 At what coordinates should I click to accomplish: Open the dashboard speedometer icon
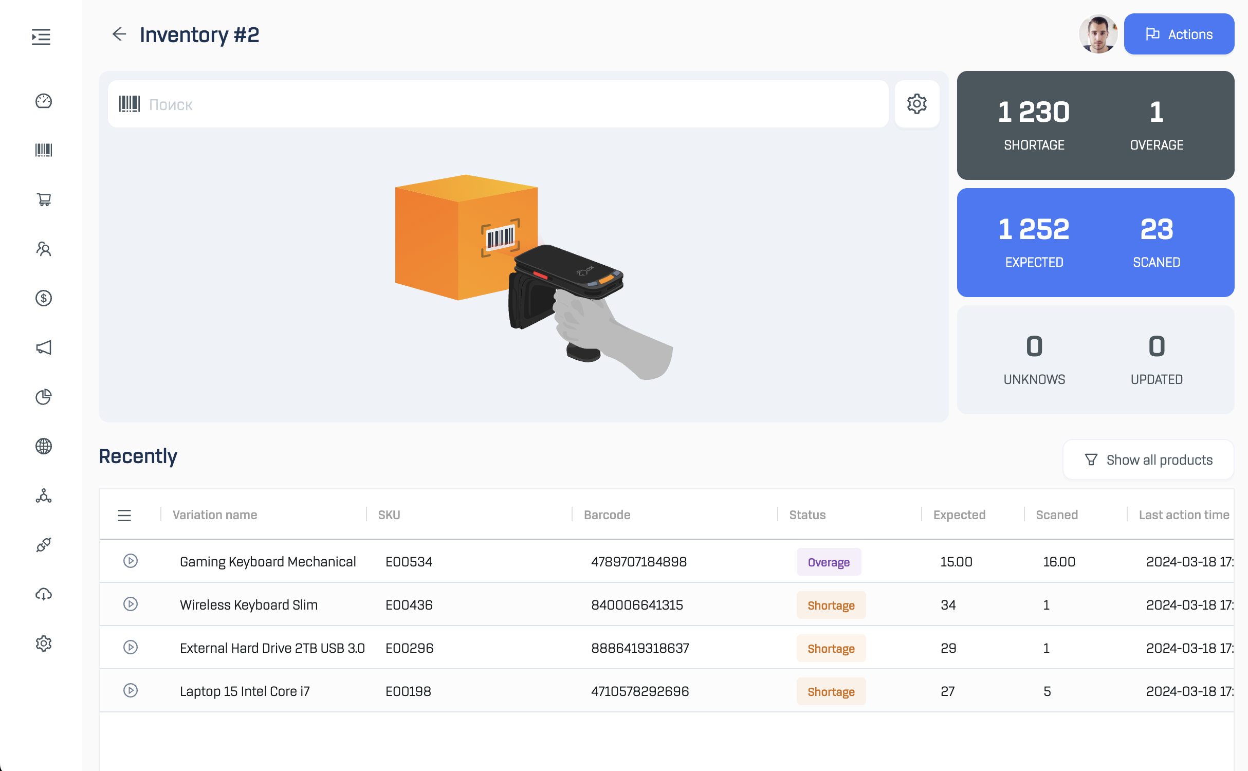(x=44, y=101)
